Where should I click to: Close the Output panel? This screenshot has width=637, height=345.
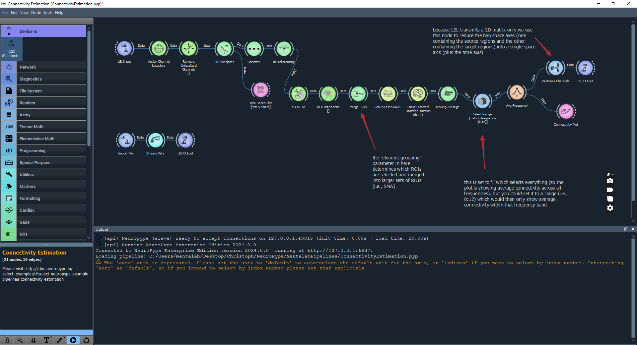[x=633, y=229]
